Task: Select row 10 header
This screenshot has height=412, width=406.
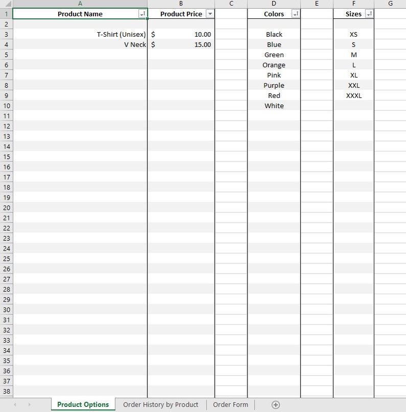Action: tap(6, 106)
